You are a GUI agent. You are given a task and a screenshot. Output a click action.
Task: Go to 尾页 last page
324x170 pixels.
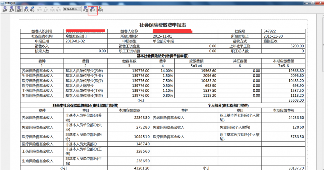coord(58,9)
